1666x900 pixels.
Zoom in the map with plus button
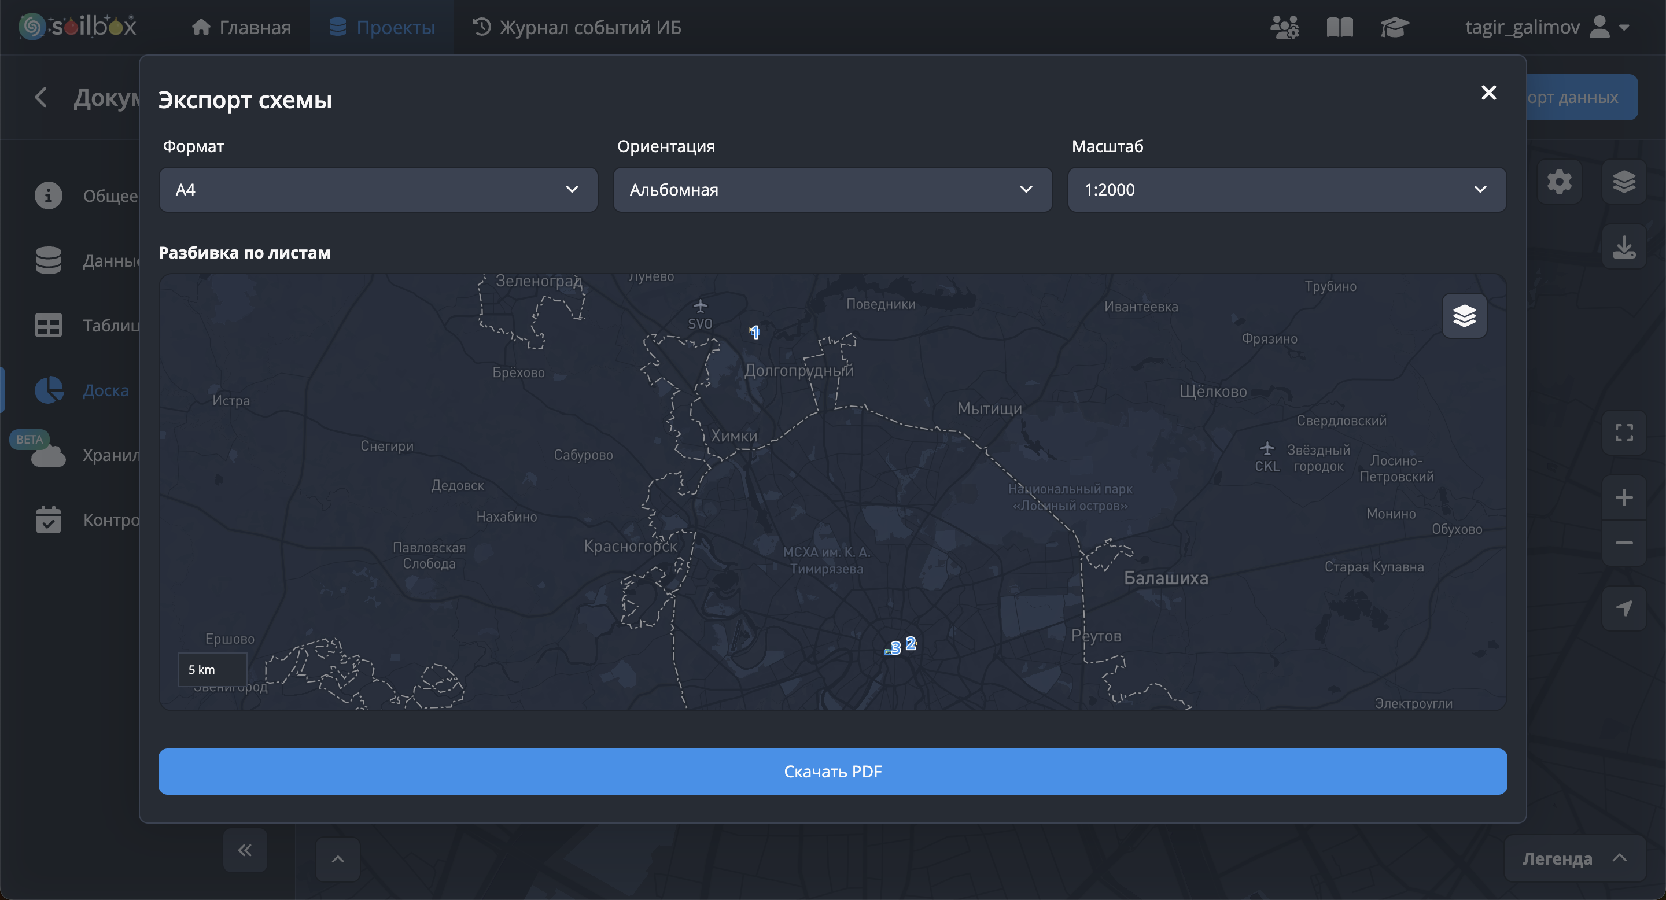pyautogui.click(x=1624, y=497)
